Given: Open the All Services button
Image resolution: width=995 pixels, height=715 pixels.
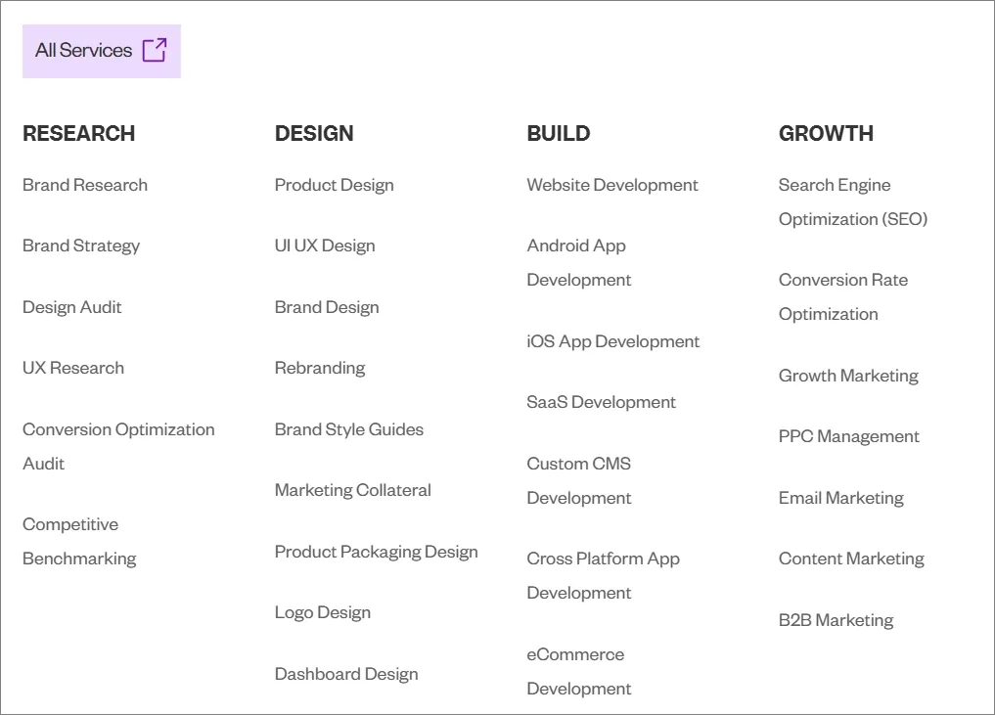Looking at the screenshot, I should click(x=84, y=51).
